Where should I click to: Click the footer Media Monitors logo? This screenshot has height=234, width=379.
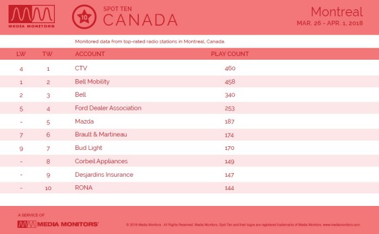(x=58, y=224)
